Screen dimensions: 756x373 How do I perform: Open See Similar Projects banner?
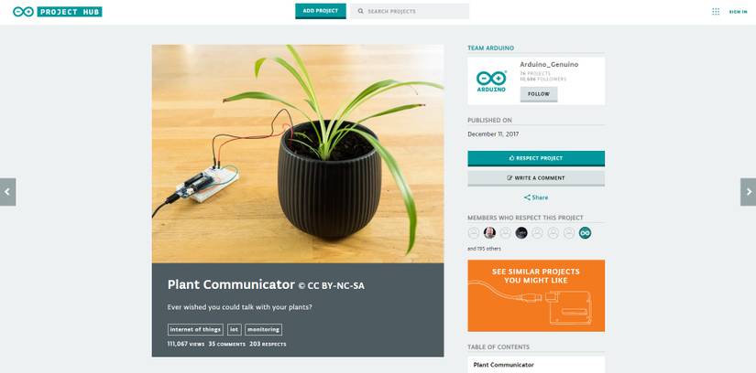point(536,295)
